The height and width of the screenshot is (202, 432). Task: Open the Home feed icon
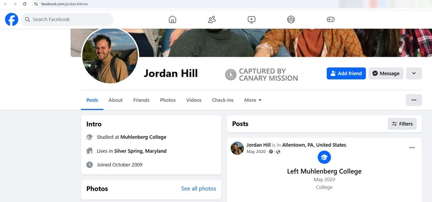tap(172, 19)
